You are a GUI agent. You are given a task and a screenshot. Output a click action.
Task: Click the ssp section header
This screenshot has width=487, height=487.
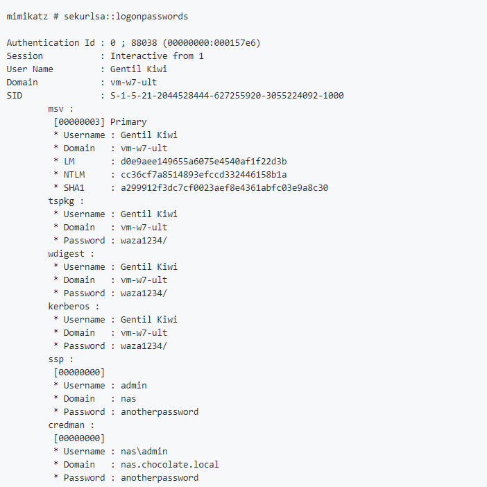tap(61, 359)
